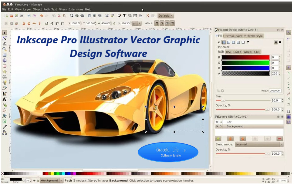
Task: Select the Selector arrow tool
Action: [5, 33]
